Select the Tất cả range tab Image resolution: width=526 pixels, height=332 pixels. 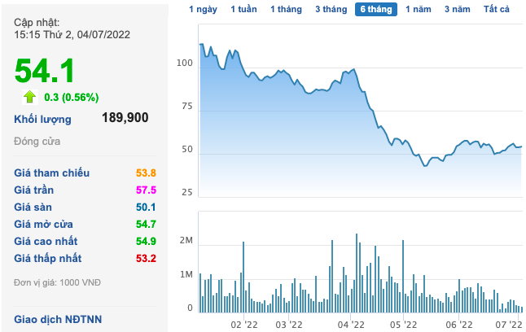[x=496, y=10]
